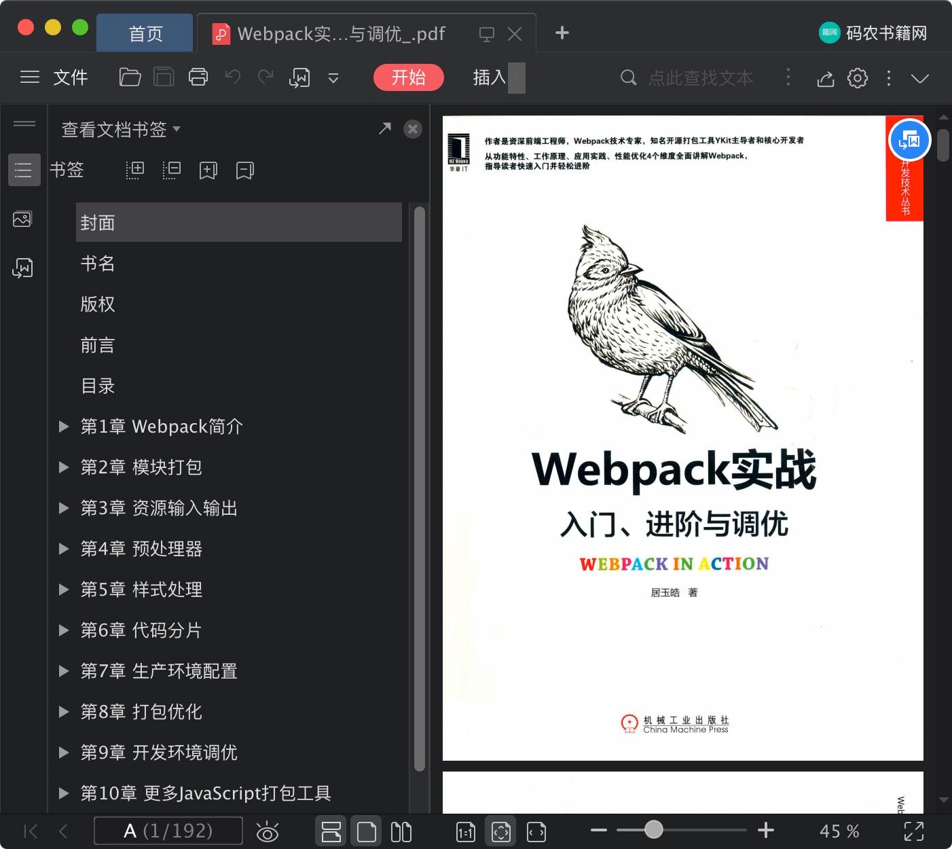Image resolution: width=952 pixels, height=849 pixels.
Task: Select the bookmarks list sidebar icon
Action: pos(24,170)
